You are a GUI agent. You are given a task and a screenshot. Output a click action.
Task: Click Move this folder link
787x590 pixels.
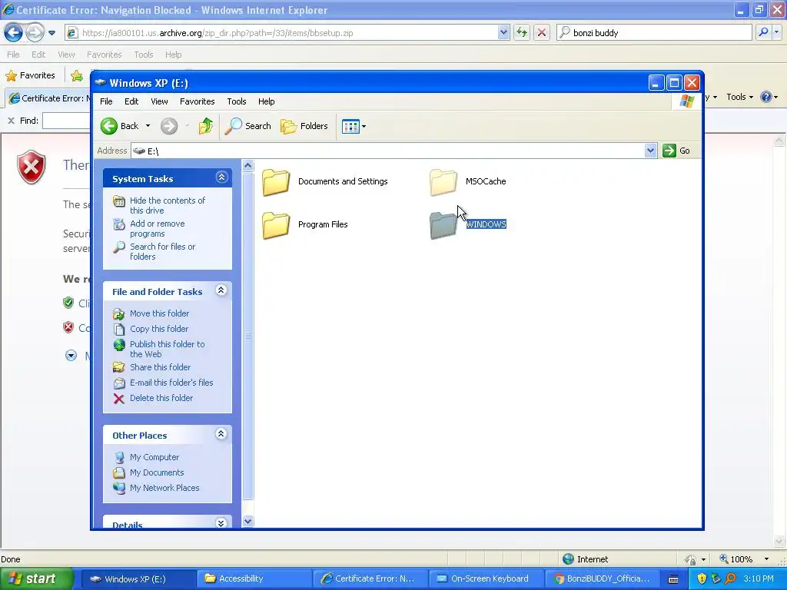[159, 313]
